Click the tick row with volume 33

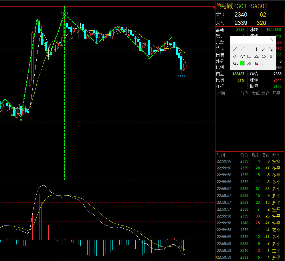pos(250,216)
